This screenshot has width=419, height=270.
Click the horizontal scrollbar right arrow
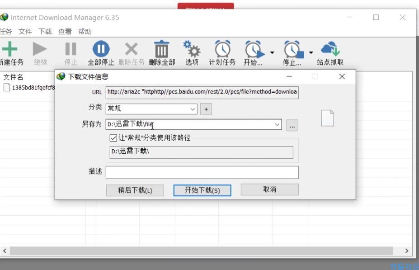[x=407, y=251]
